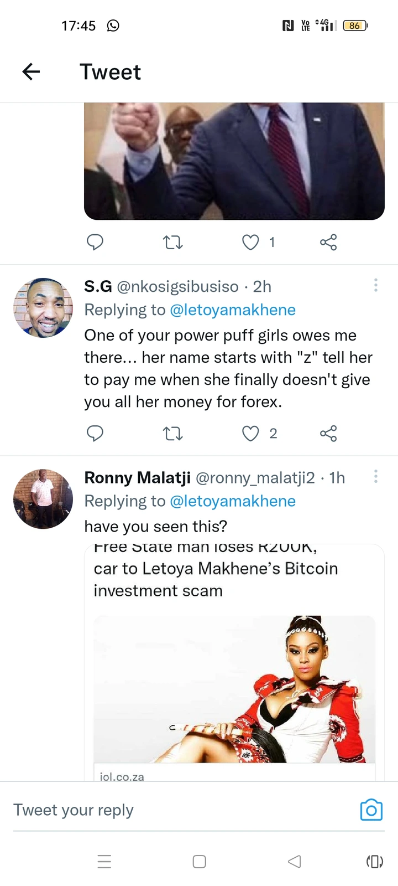398x886 pixels.
Task: Like the top tweet with 1 like
Action: coord(251,243)
